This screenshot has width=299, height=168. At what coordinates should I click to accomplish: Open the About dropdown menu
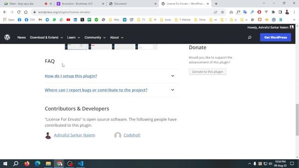pyautogui.click(x=116, y=37)
